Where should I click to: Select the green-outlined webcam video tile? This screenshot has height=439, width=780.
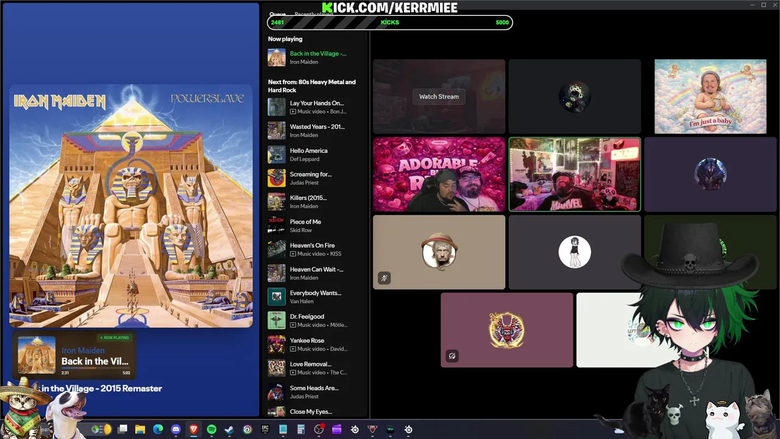[x=575, y=174]
